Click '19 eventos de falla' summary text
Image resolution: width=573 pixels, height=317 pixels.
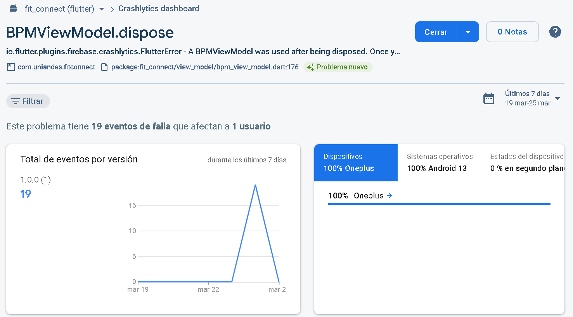click(x=131, y=126)
